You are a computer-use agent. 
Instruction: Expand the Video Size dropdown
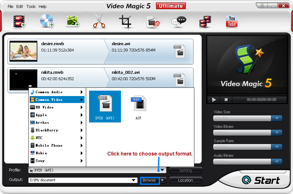(x=277, y=118)
